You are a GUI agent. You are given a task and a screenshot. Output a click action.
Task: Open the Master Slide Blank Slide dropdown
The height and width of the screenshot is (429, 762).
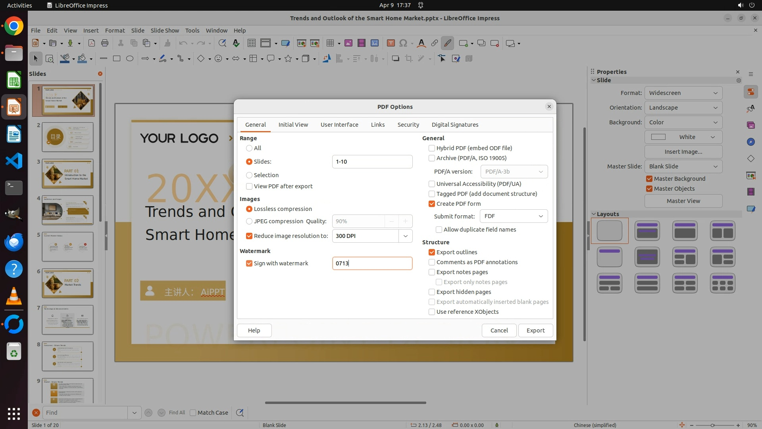pyautogui.click(x=683, y=166)
